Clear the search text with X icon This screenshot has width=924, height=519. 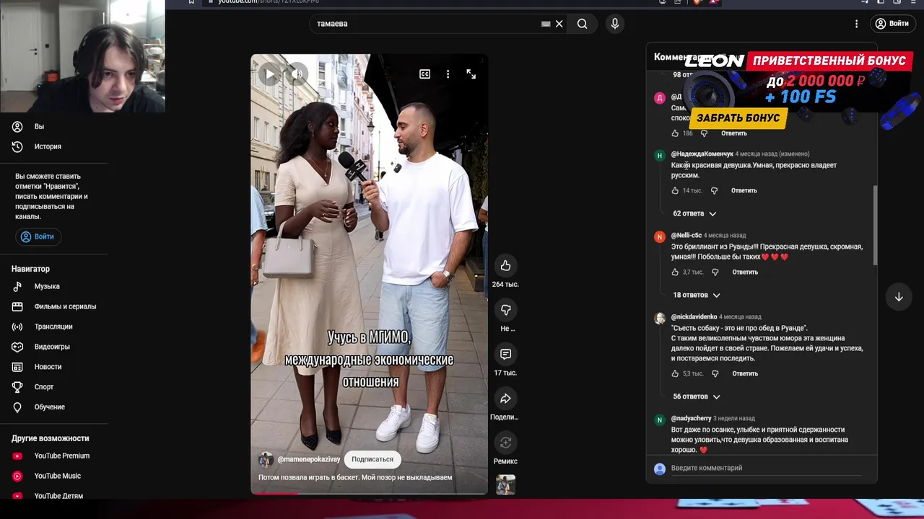pos(559,24)
